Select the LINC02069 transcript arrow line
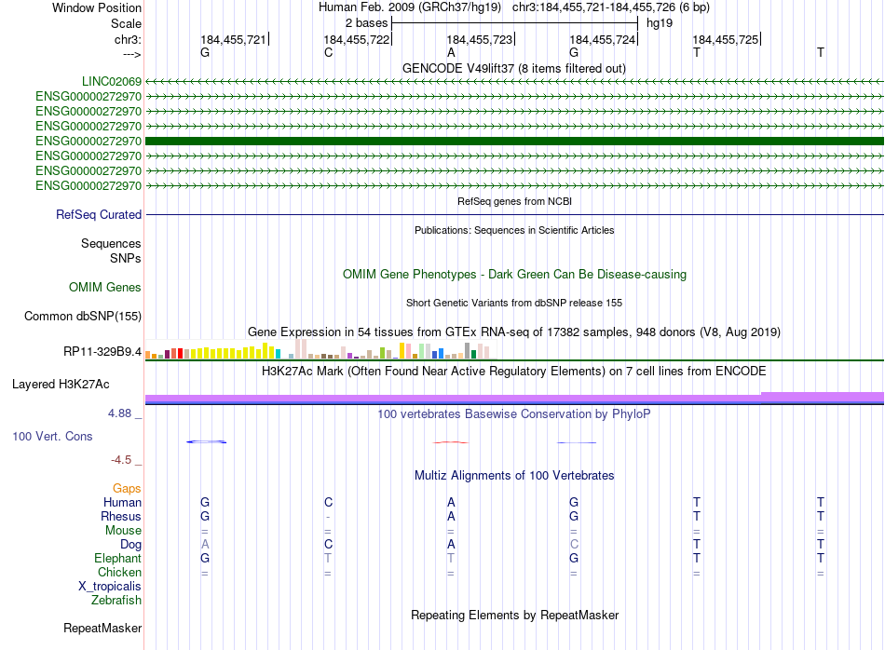 point(514,82)
